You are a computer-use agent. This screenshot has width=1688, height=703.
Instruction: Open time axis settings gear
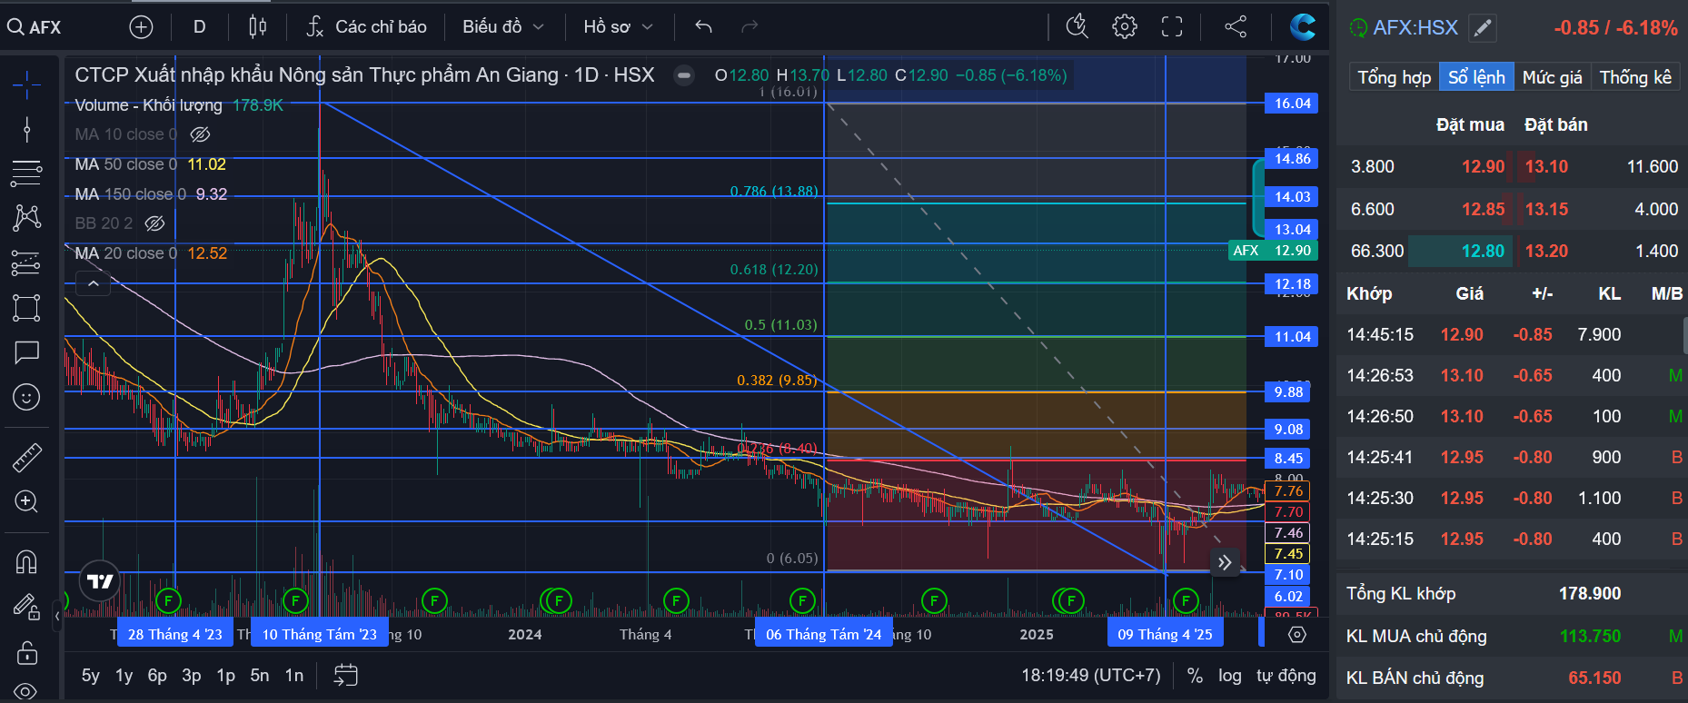pyautogui.click(x=1297, y=635)
